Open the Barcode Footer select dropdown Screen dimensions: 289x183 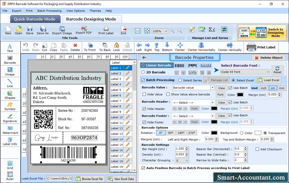click(212, 116)
